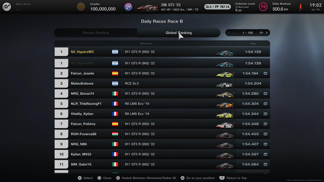This screenshot has width=324, height=182.
Task: Click the collector level 70 circle
Action: point(263,7)
